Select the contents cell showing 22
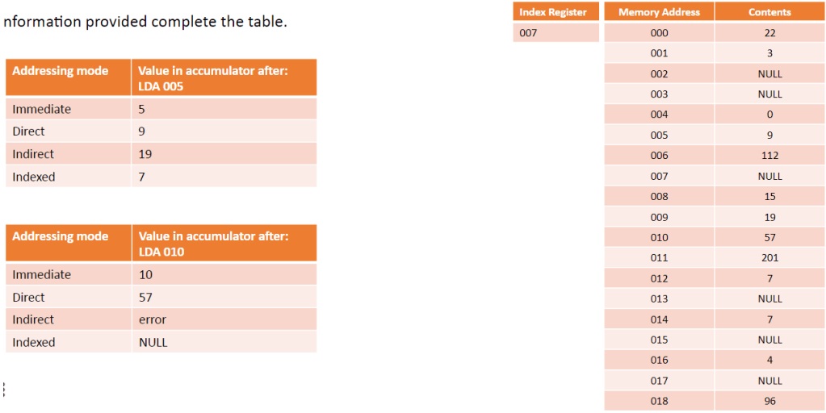This screenshot has width=826, height=413. 769,33
